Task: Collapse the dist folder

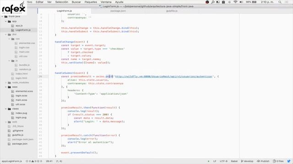Action: coord(6,35)
